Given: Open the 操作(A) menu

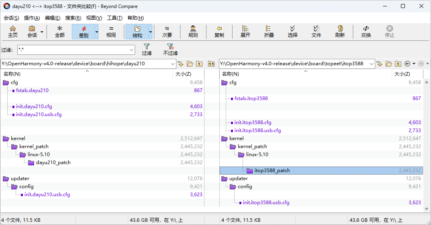Looking at the screenshot, I should pyautogui.click(x=32, y=18).
